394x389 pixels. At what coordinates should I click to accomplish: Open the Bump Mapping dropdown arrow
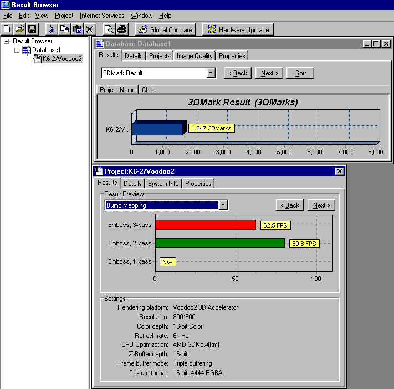pos(223,205)
